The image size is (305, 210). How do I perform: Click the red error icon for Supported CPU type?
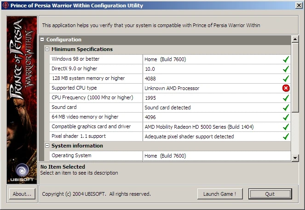click(286, 88)
